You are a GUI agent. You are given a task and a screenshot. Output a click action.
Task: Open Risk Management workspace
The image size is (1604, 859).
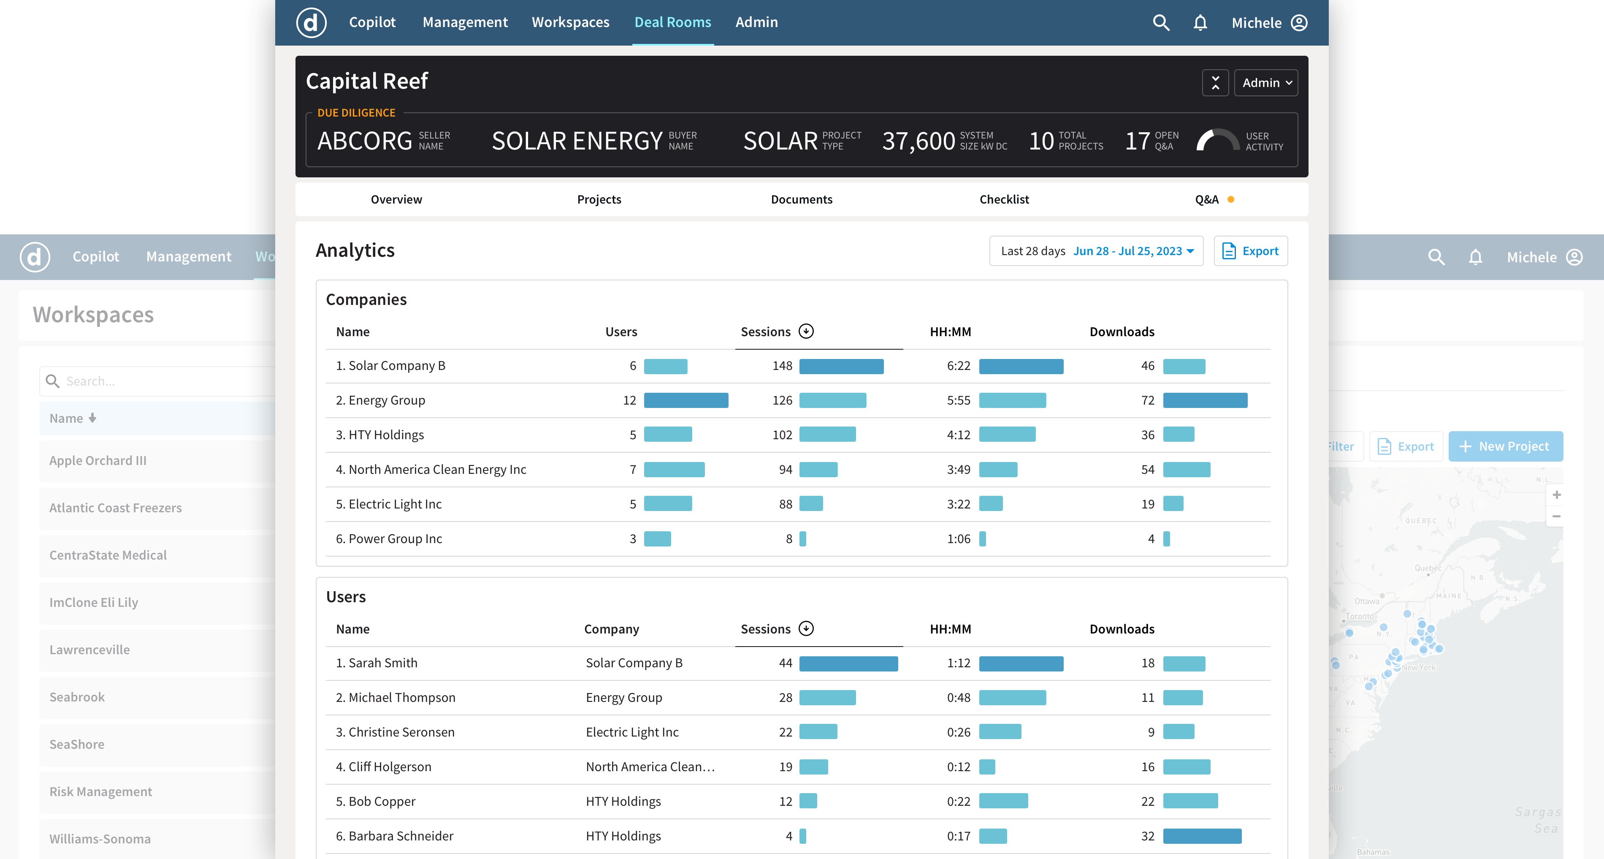157,792
